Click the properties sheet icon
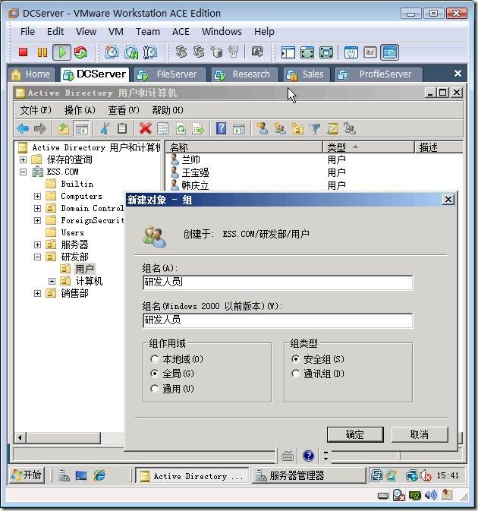 (163, 129)
